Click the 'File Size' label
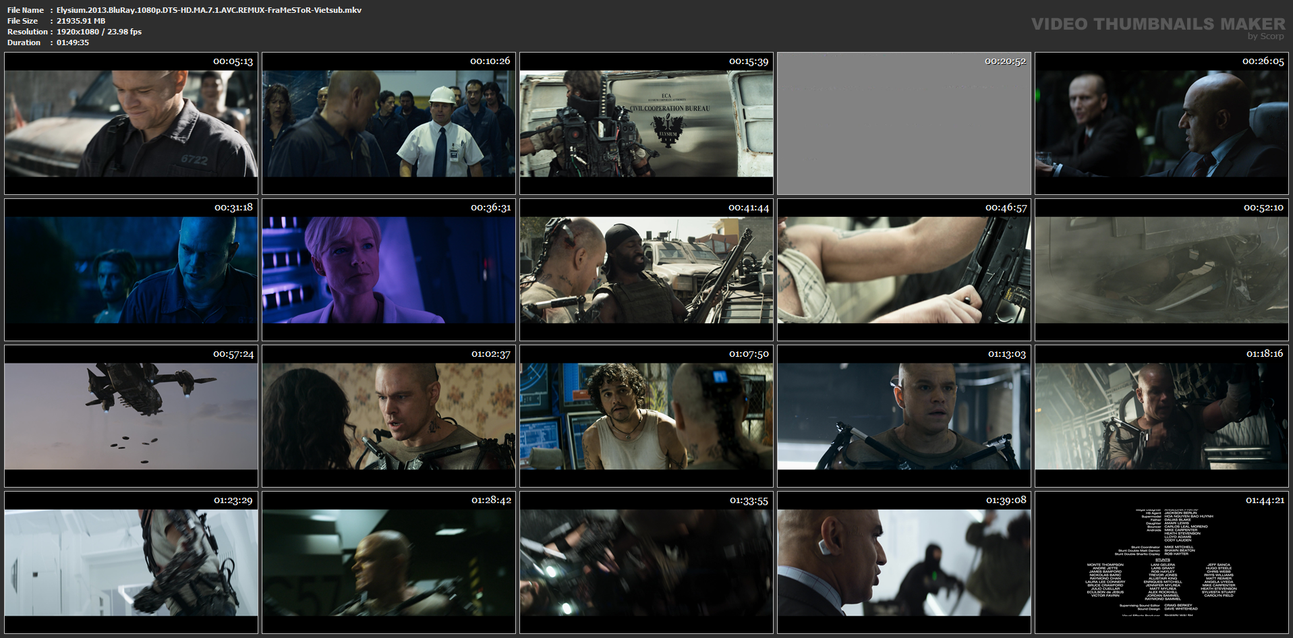Viewport: 1293px width, 638px height. [x=23, y=21]
